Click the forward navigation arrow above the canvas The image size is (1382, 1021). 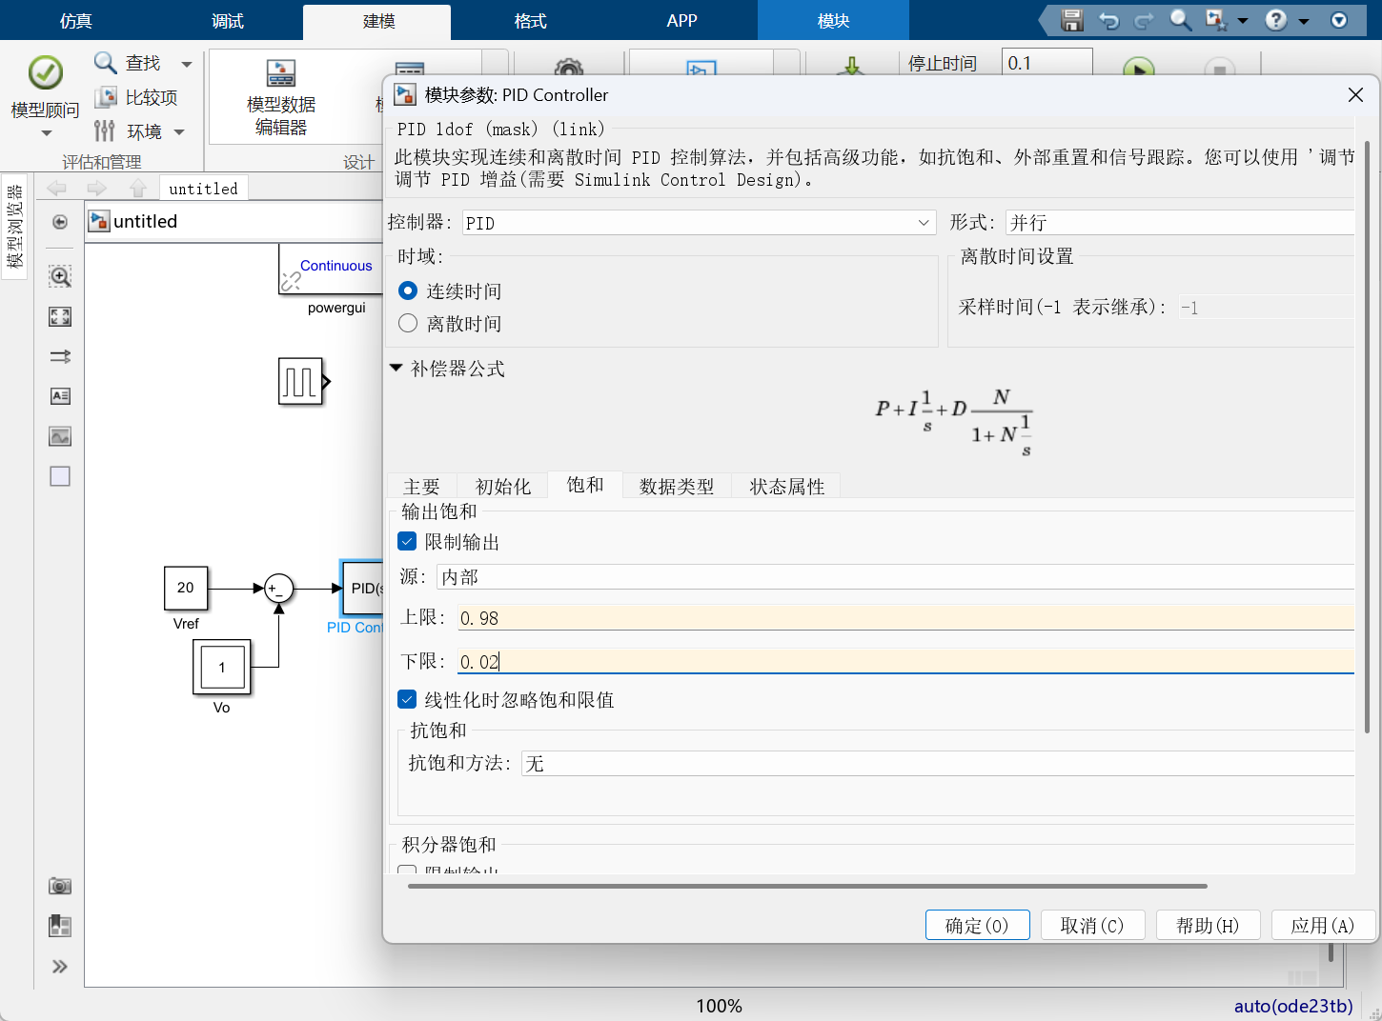point(96,189)
